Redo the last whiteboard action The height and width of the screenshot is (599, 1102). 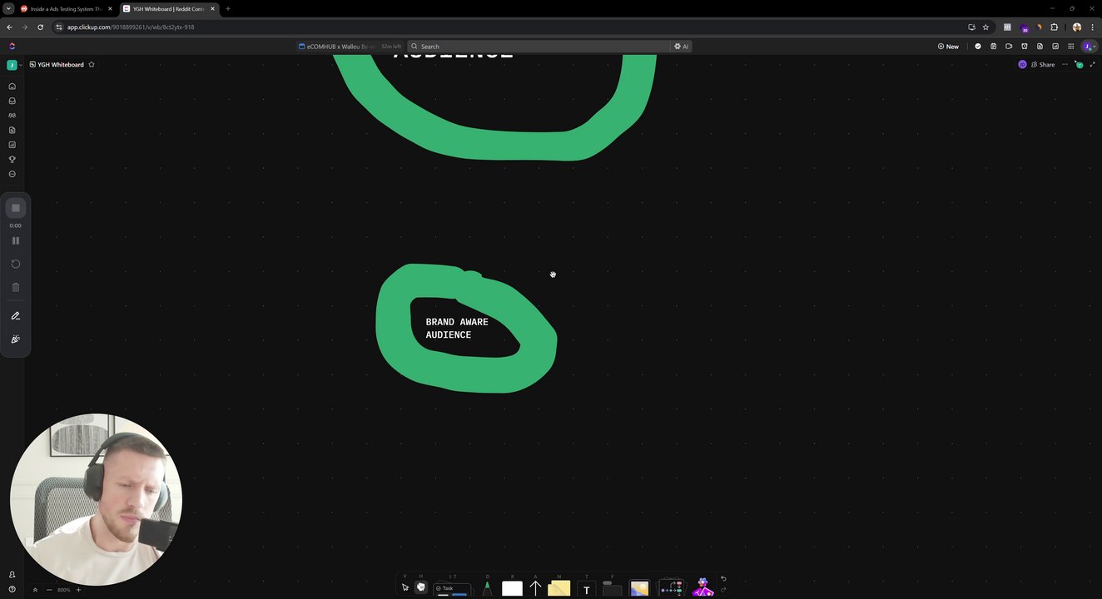pos(723,590)
